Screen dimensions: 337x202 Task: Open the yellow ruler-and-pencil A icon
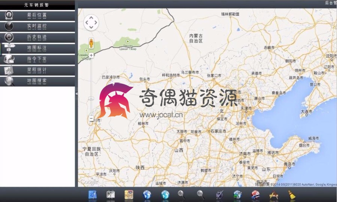274,195
